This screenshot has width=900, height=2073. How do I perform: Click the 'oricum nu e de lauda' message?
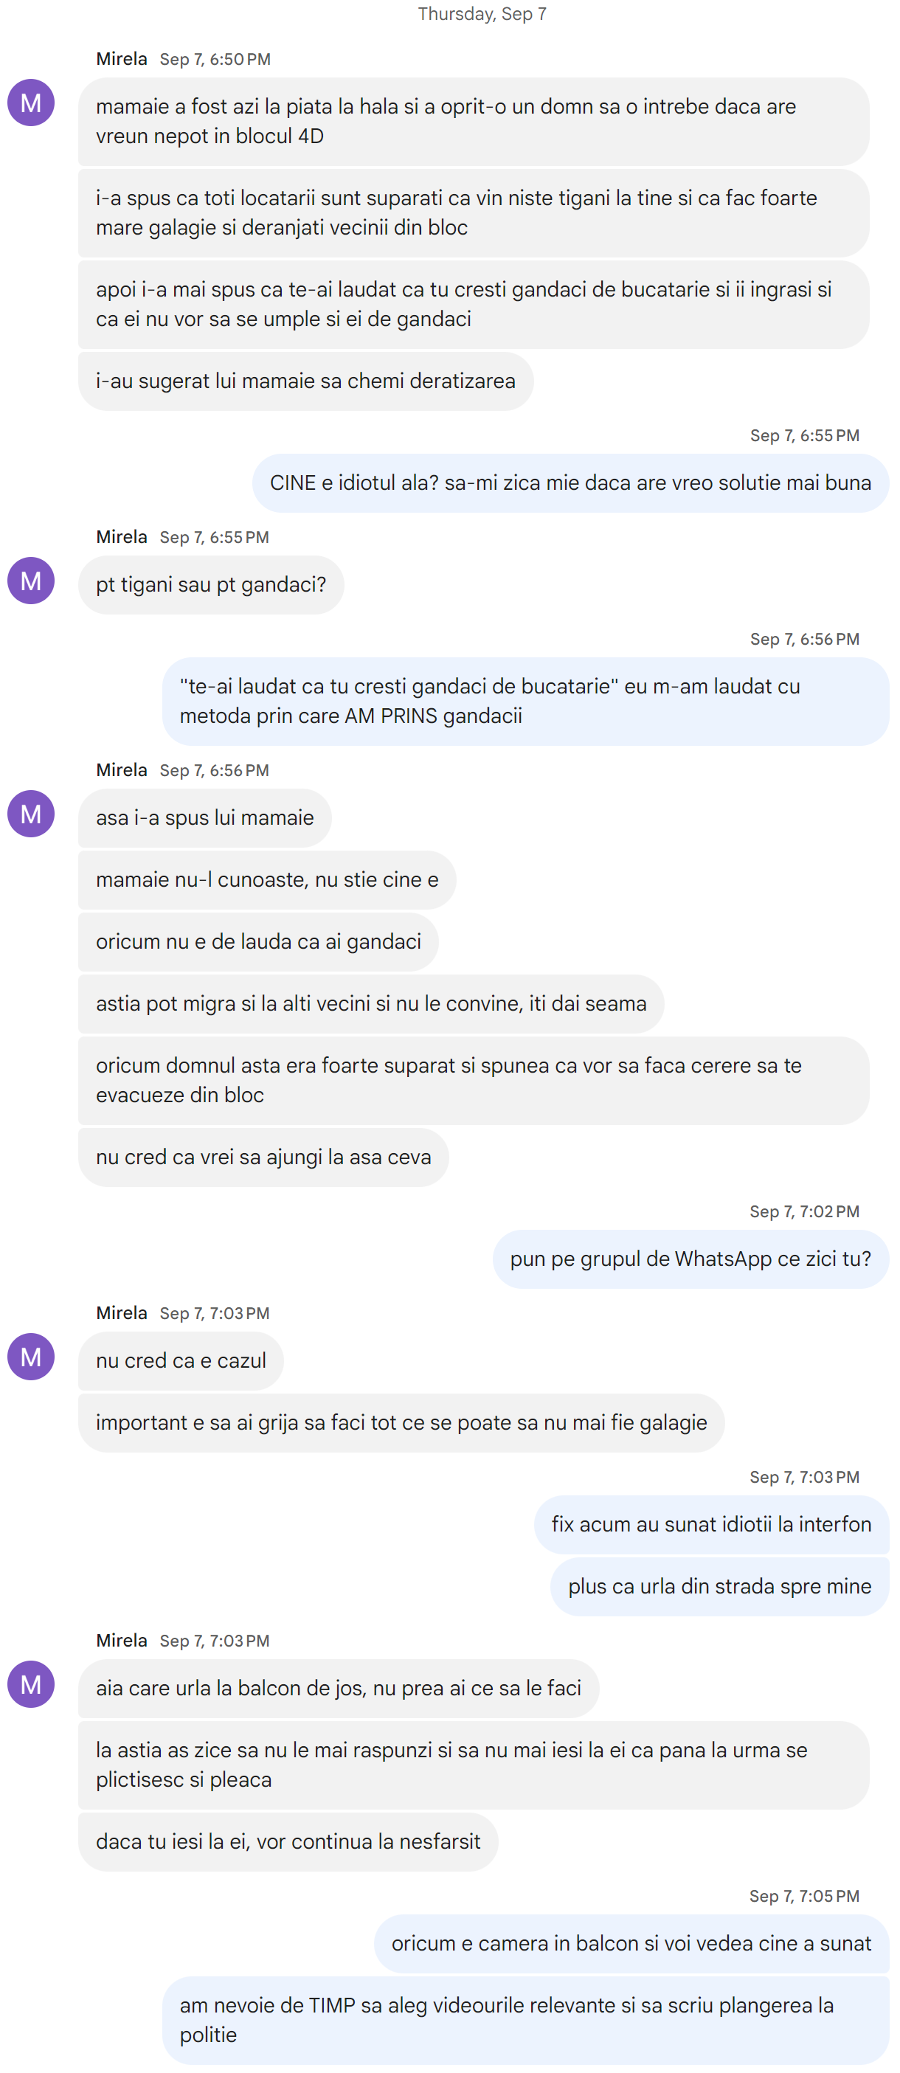pyautogui.click(x=258, y=941)
